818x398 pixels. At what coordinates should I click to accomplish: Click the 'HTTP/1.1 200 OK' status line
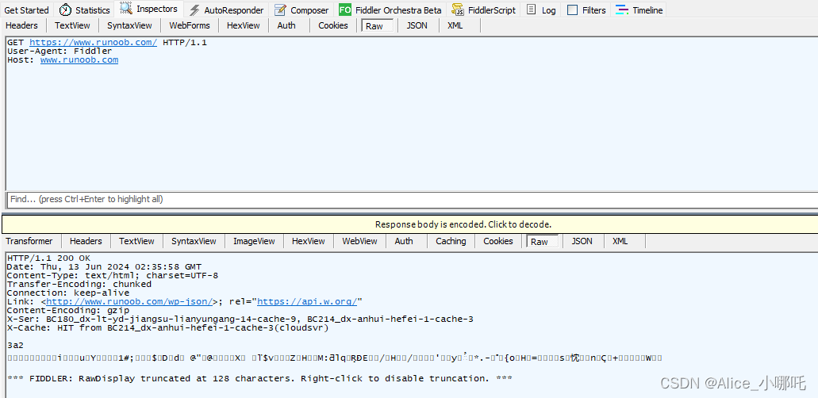click(48, 258)
